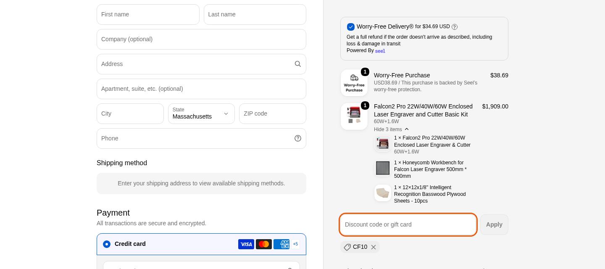
Task: Click the phone field help icon
Action: pyautogui.click(x=298, y=138)
